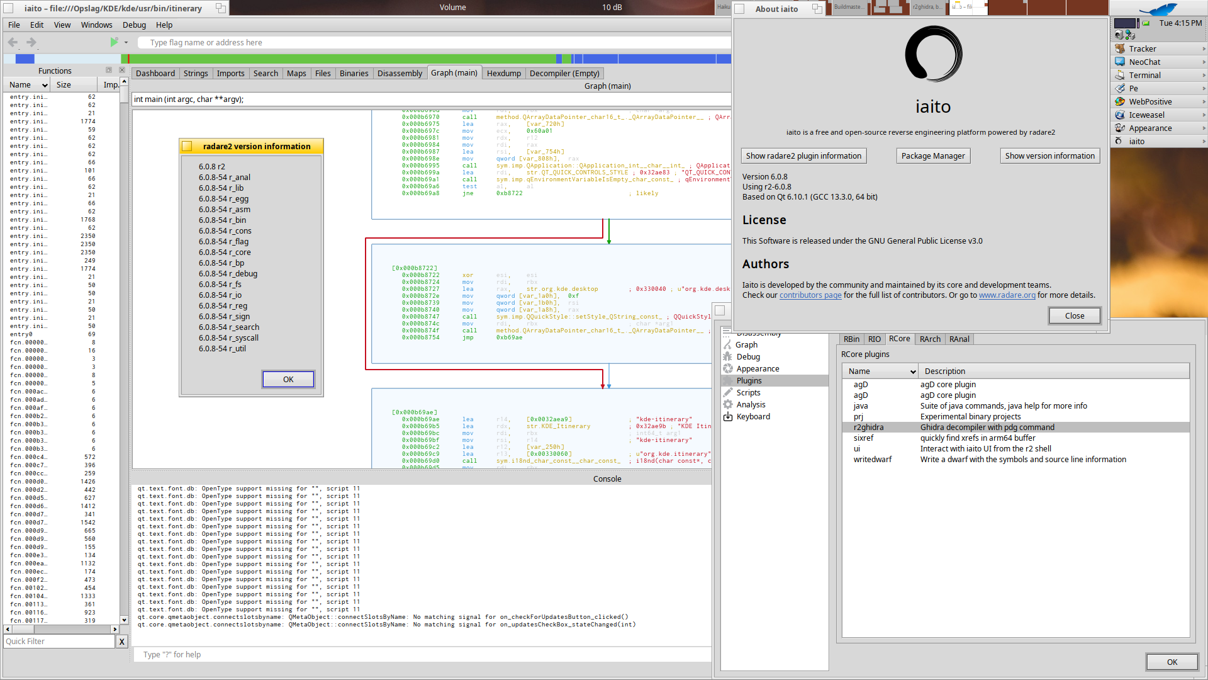Open the contributors page link

[x=810, y=295]
